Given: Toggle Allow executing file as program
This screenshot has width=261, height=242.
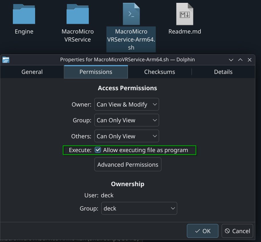Looking at the screenshot, I should point(98,150).
